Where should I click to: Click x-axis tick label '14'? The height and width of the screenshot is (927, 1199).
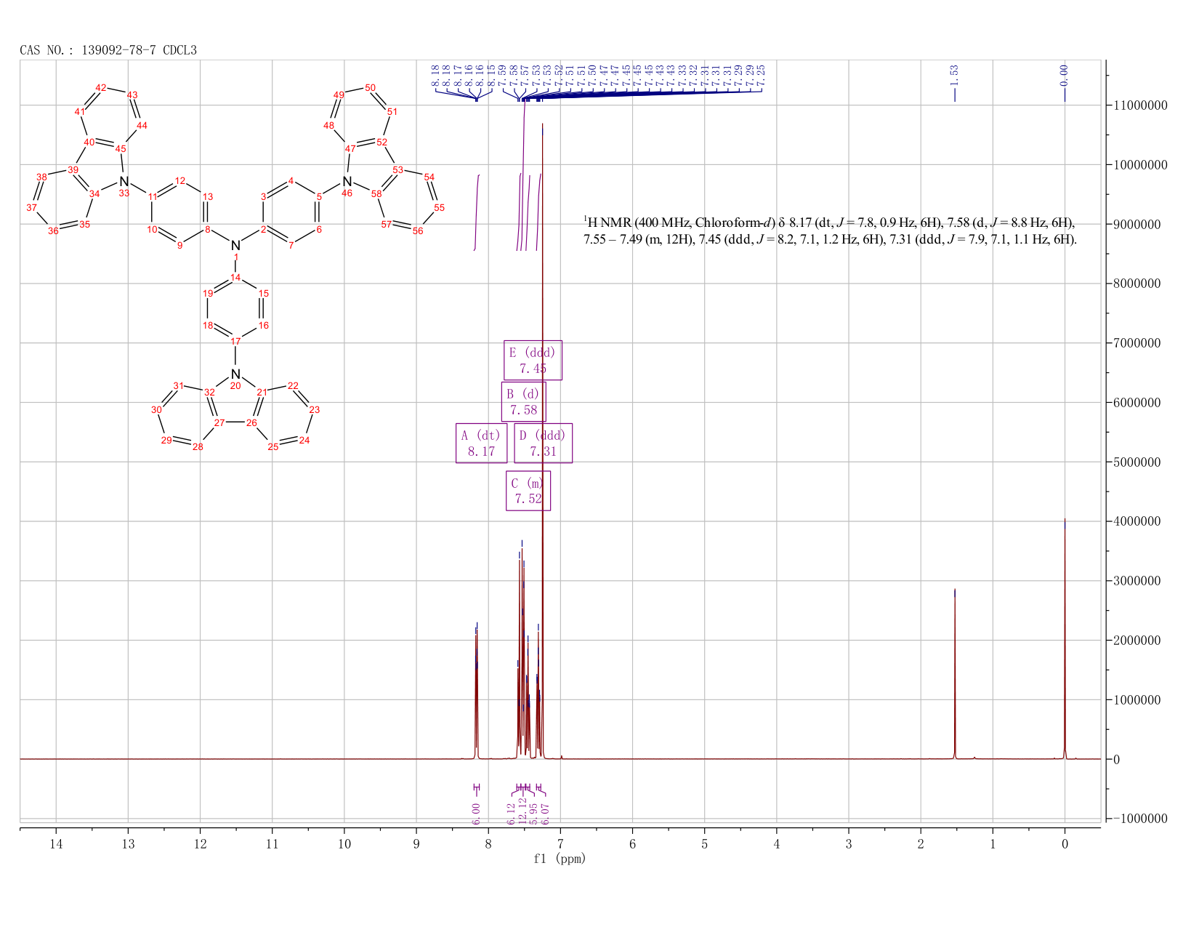[56, 844]
